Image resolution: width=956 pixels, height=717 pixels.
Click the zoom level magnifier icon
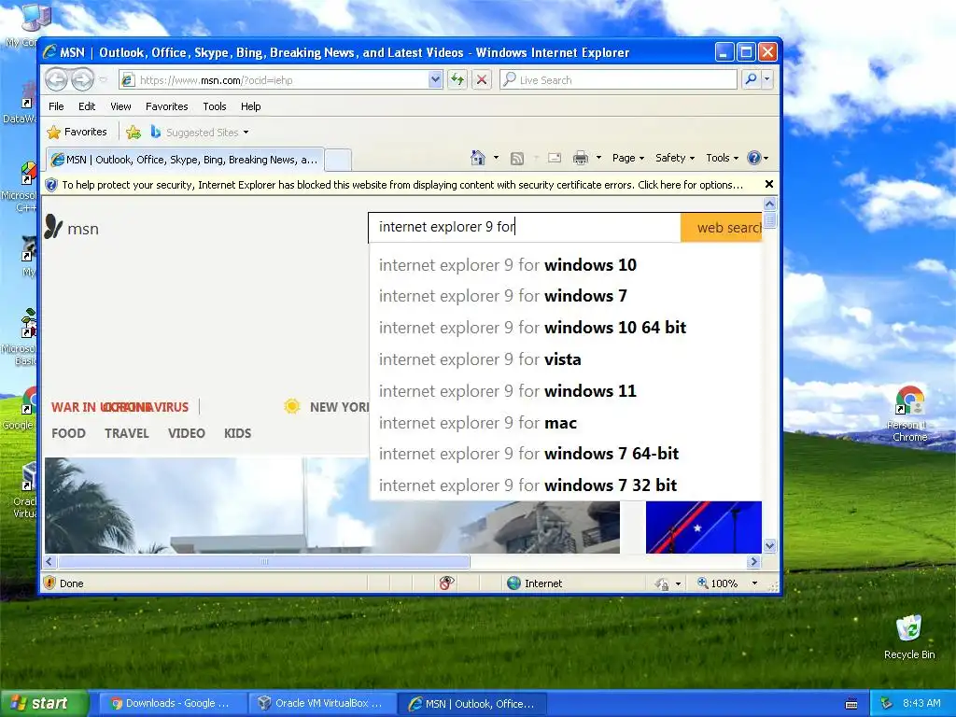point(703,583)
